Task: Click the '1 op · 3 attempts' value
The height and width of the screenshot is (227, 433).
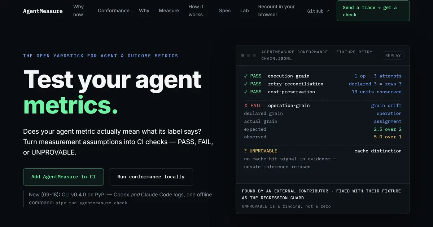Action: [378, 76]
